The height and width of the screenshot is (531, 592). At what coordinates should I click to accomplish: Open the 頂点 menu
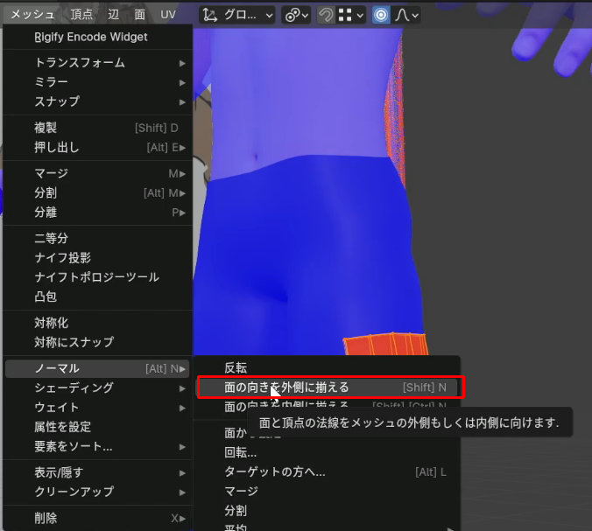[x=81, y=15]
